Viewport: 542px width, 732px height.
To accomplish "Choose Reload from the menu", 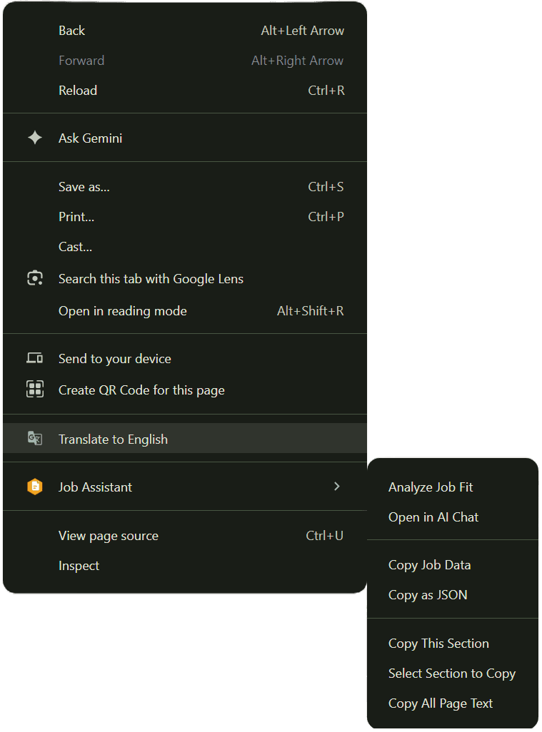I will tap(184, 90).
